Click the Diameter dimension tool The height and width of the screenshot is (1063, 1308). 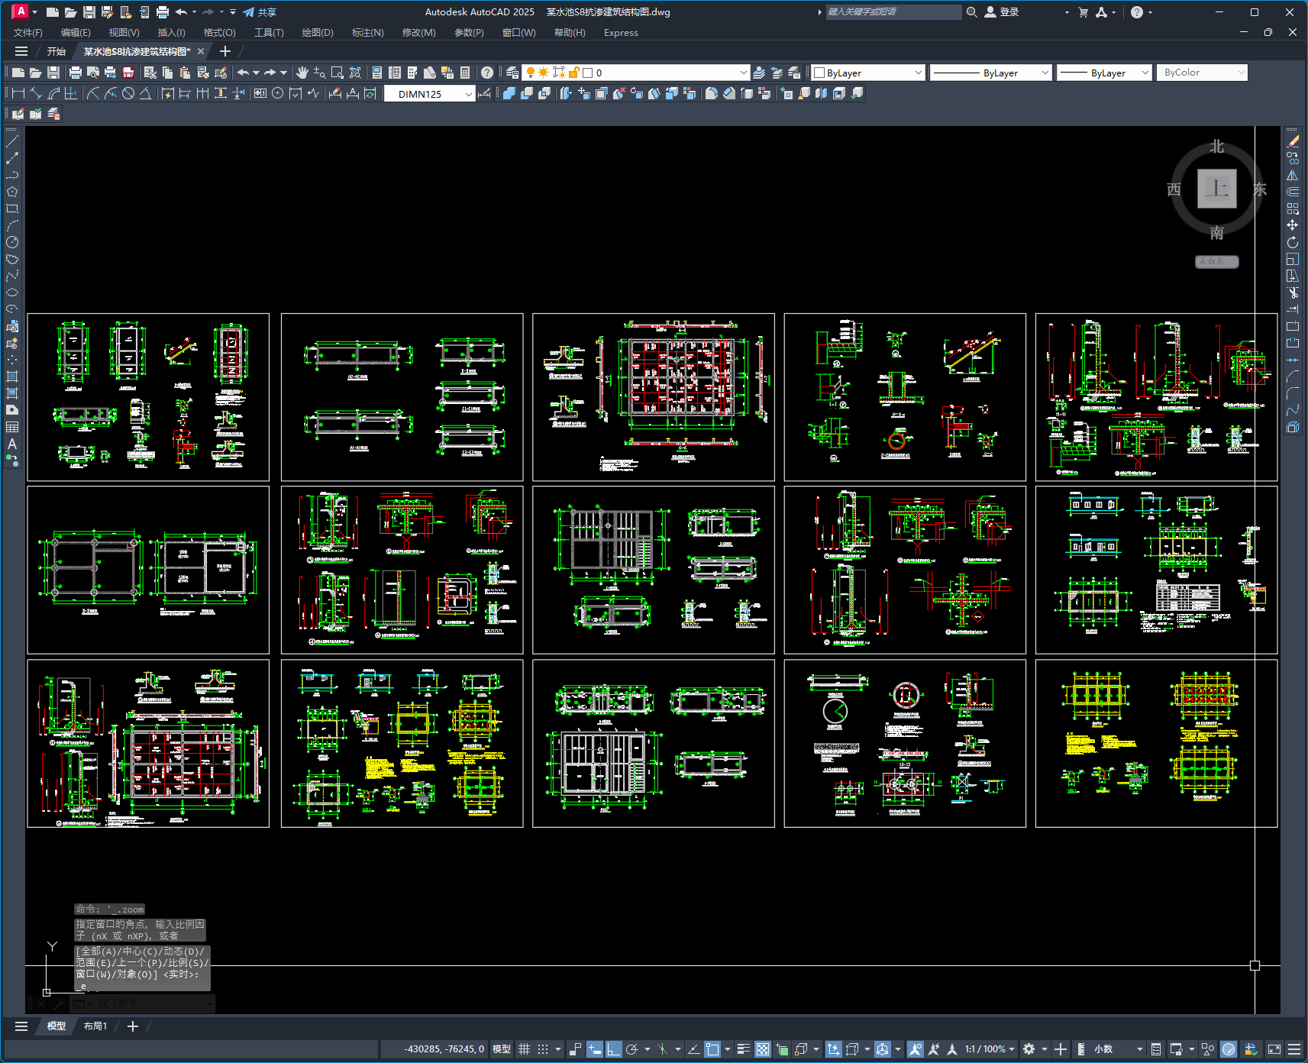128,93
